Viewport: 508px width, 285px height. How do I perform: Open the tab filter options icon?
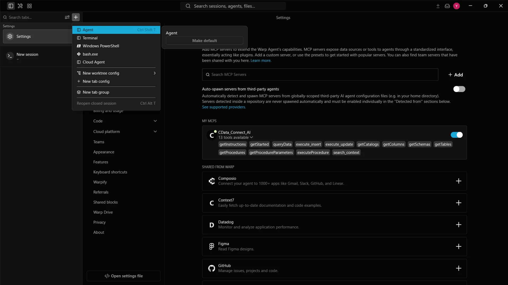[67, 17]
